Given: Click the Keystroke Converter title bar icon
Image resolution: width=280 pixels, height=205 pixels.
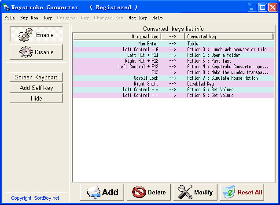Looking at the screenshot, I should click(x=6, y=7).
